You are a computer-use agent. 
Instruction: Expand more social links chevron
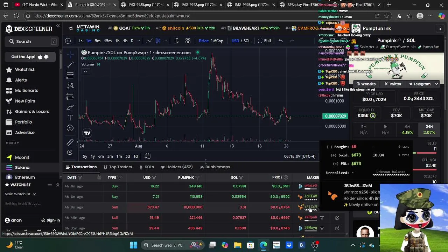click(436, 84)
